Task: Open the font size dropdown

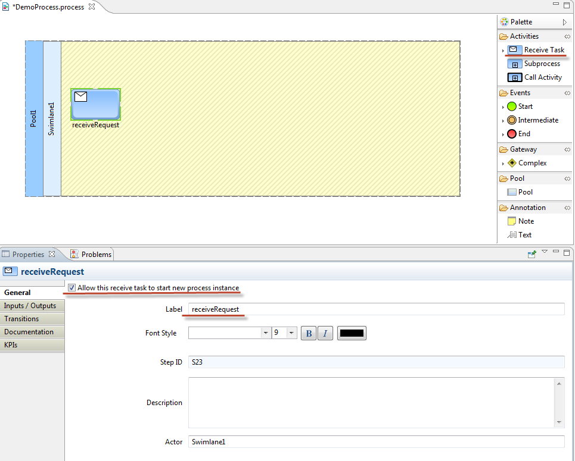Action: click(291, 333)
